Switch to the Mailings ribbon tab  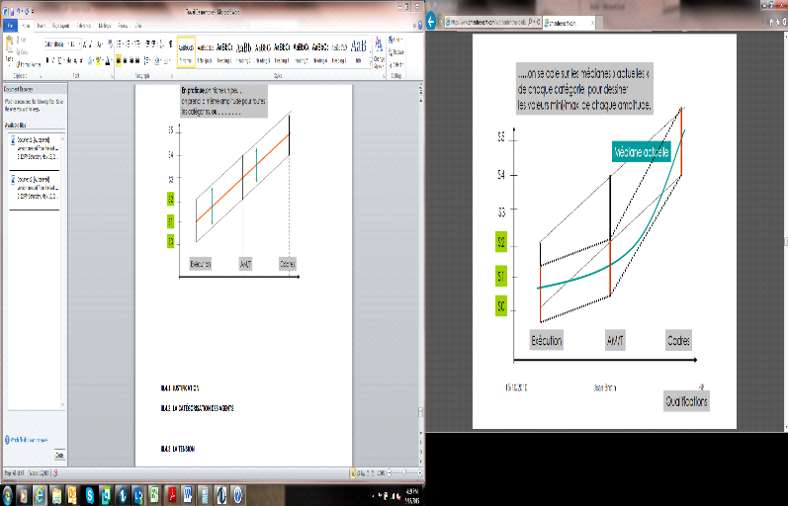click(x=105, y=25)
